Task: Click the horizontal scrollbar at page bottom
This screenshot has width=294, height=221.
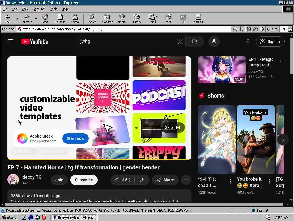Action: (x=144, y=205)
